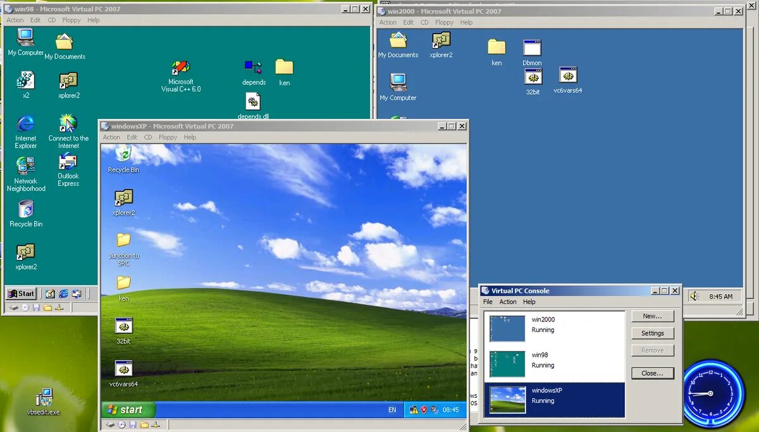Click the CD drive status icon in win98 window
759x432 pixels.
(25, 307)
